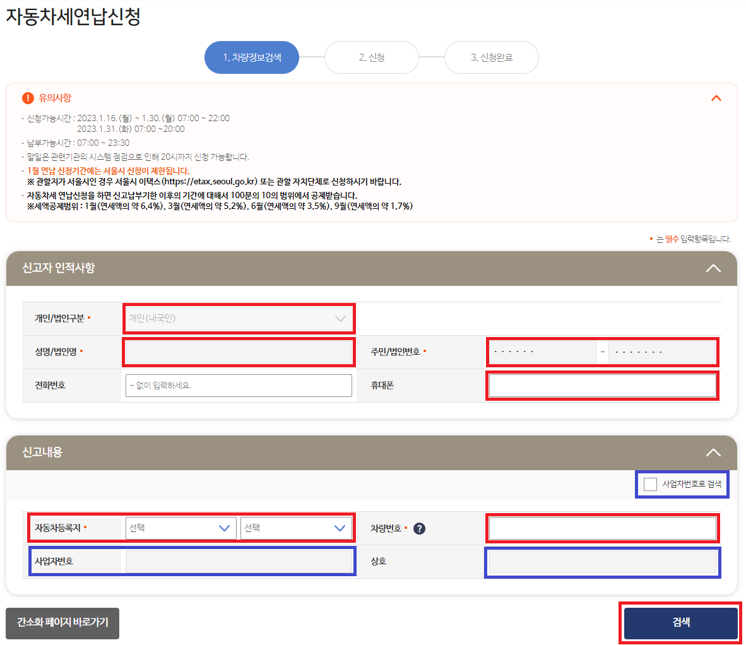
Task: Collapse the 유의사항 notice section
Action: (716, 98)
